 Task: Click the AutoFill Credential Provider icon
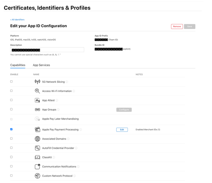38,148
